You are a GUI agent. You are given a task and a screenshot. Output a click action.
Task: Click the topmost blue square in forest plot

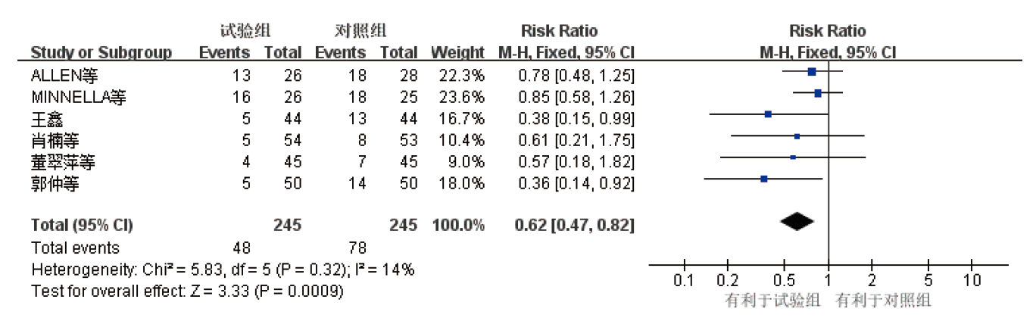812,72
